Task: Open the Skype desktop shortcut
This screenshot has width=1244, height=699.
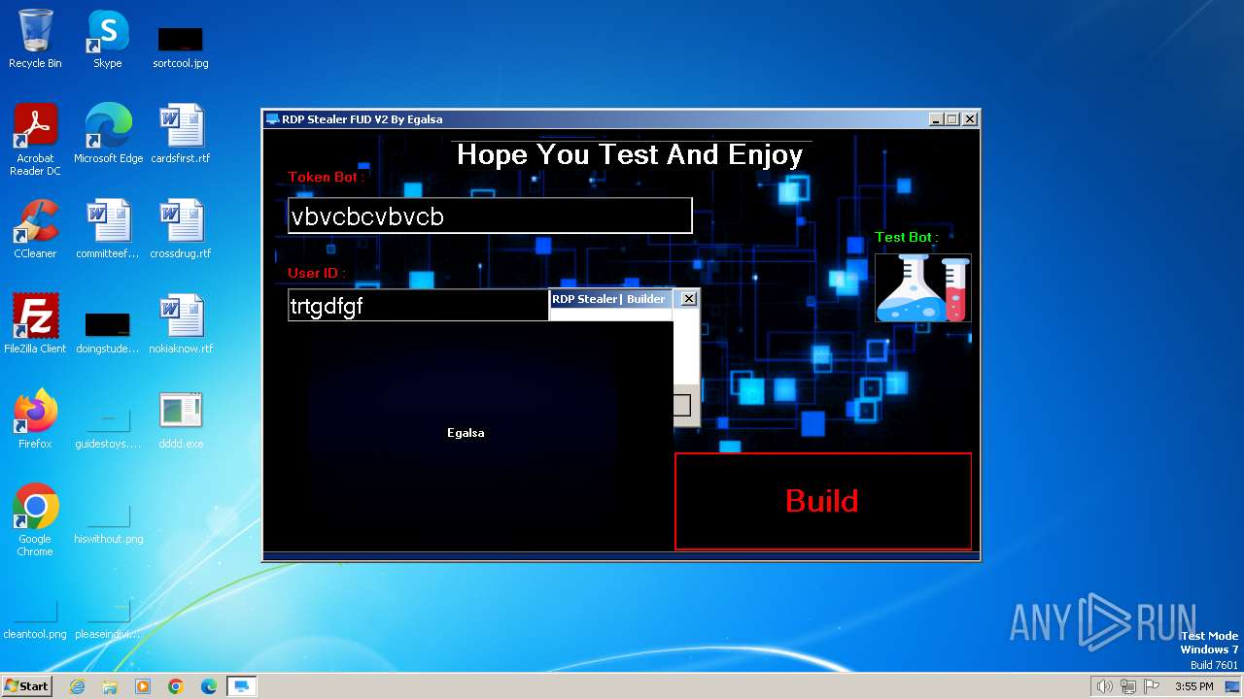Action: pos(107,39)
